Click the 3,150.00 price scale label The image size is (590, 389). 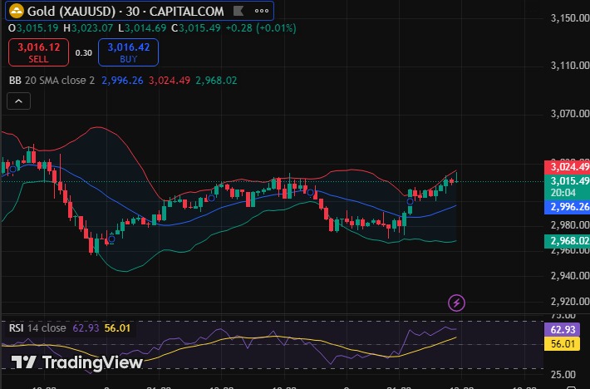[570, 18]
